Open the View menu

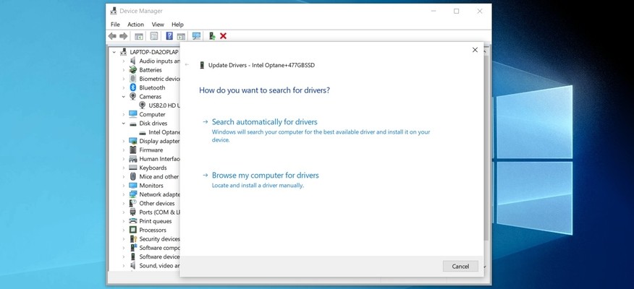coord(158,25)
